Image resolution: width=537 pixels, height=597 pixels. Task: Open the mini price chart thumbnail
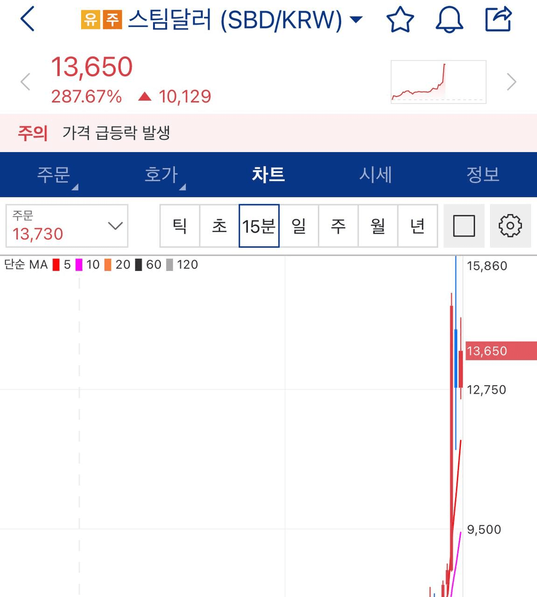pos(439,82)
